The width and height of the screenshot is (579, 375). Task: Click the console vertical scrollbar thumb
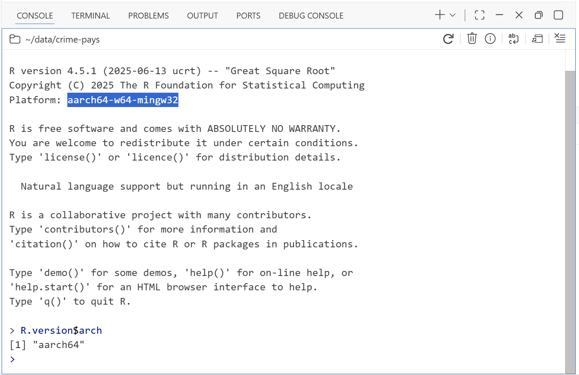[570, 222]
